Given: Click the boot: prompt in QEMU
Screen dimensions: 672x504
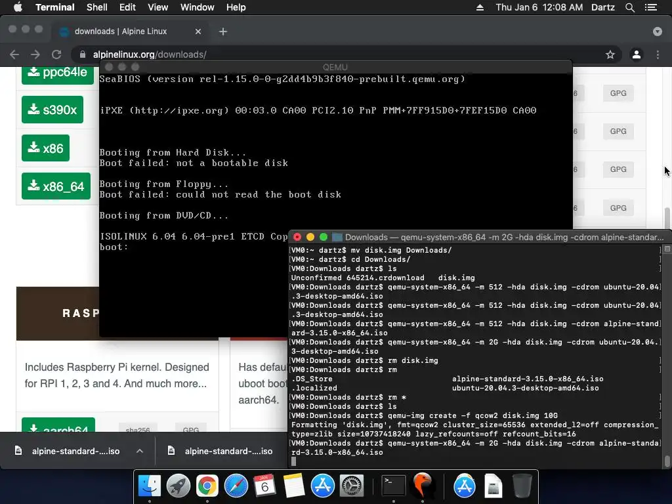Looking at the screenshot, I should [x=114, y=247].
